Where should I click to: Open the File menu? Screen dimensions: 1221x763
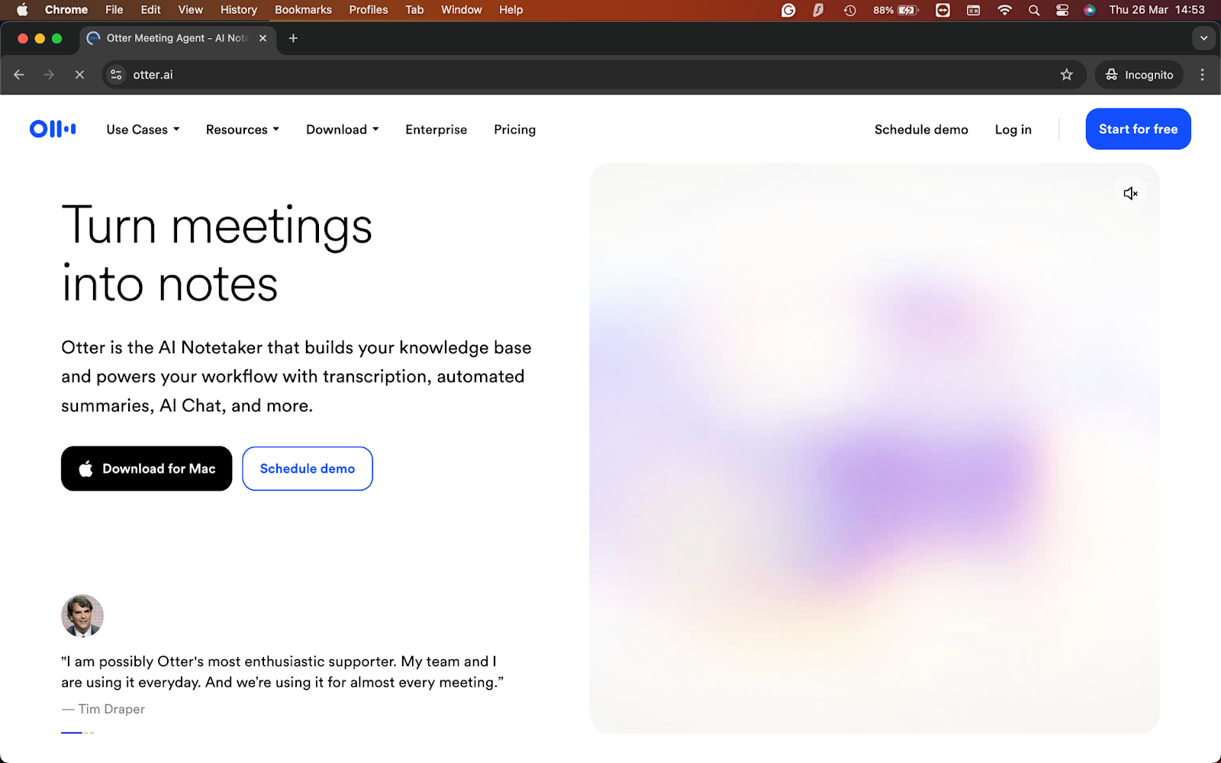pos(114,10)
